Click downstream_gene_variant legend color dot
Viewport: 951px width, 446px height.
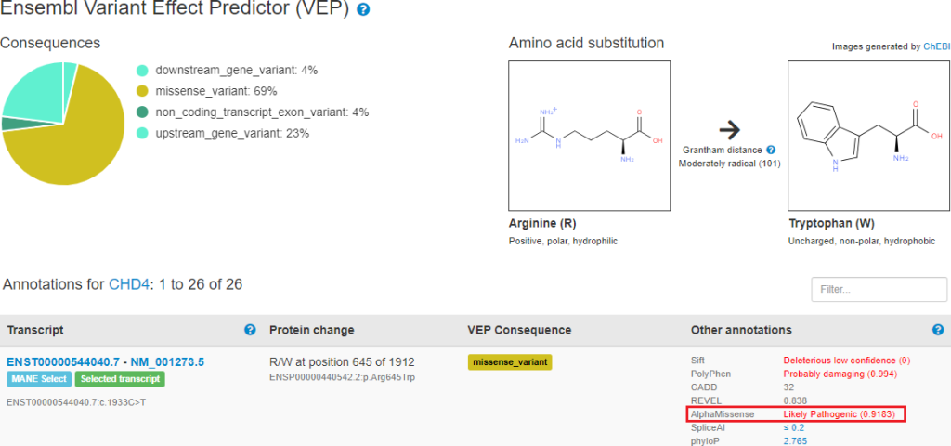tap(142, 71)
